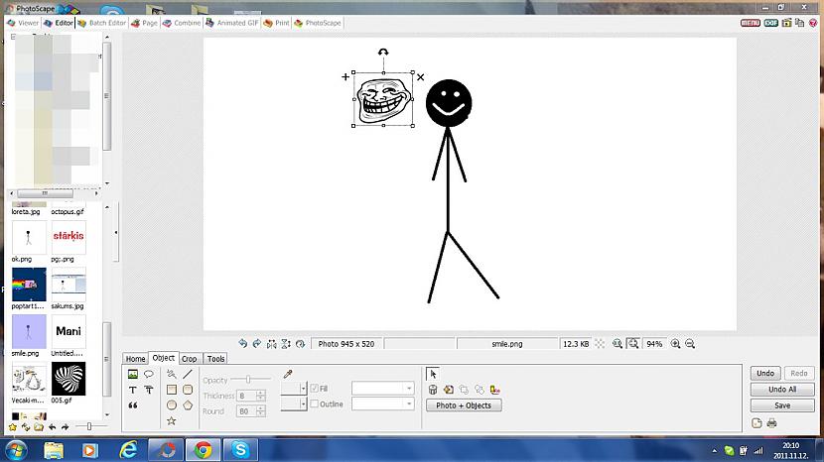This screenshot has width=824, height=462.
Task: Delete the troll face object with X
Action: (x=420, y=77)
